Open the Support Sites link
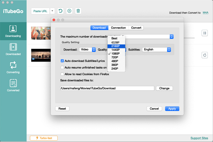 pyautogui.click(x=199, y=138)
